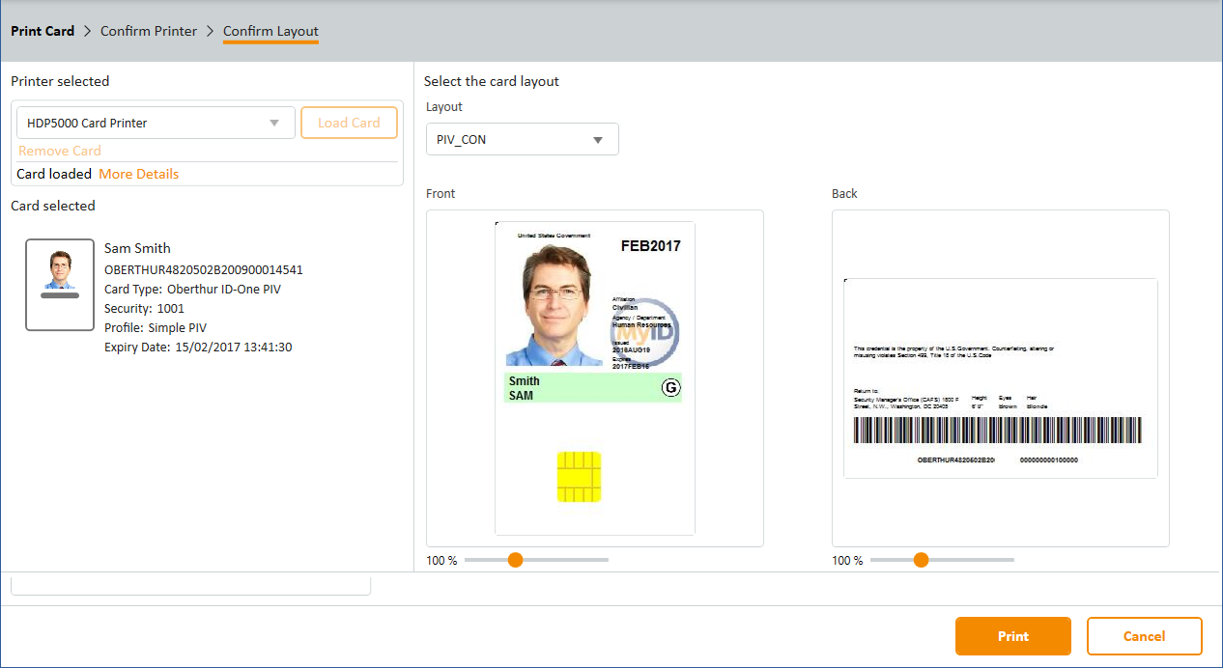The image size is (1223, 668).
Task: Click the Load Card button
Action: coord(349,123)
